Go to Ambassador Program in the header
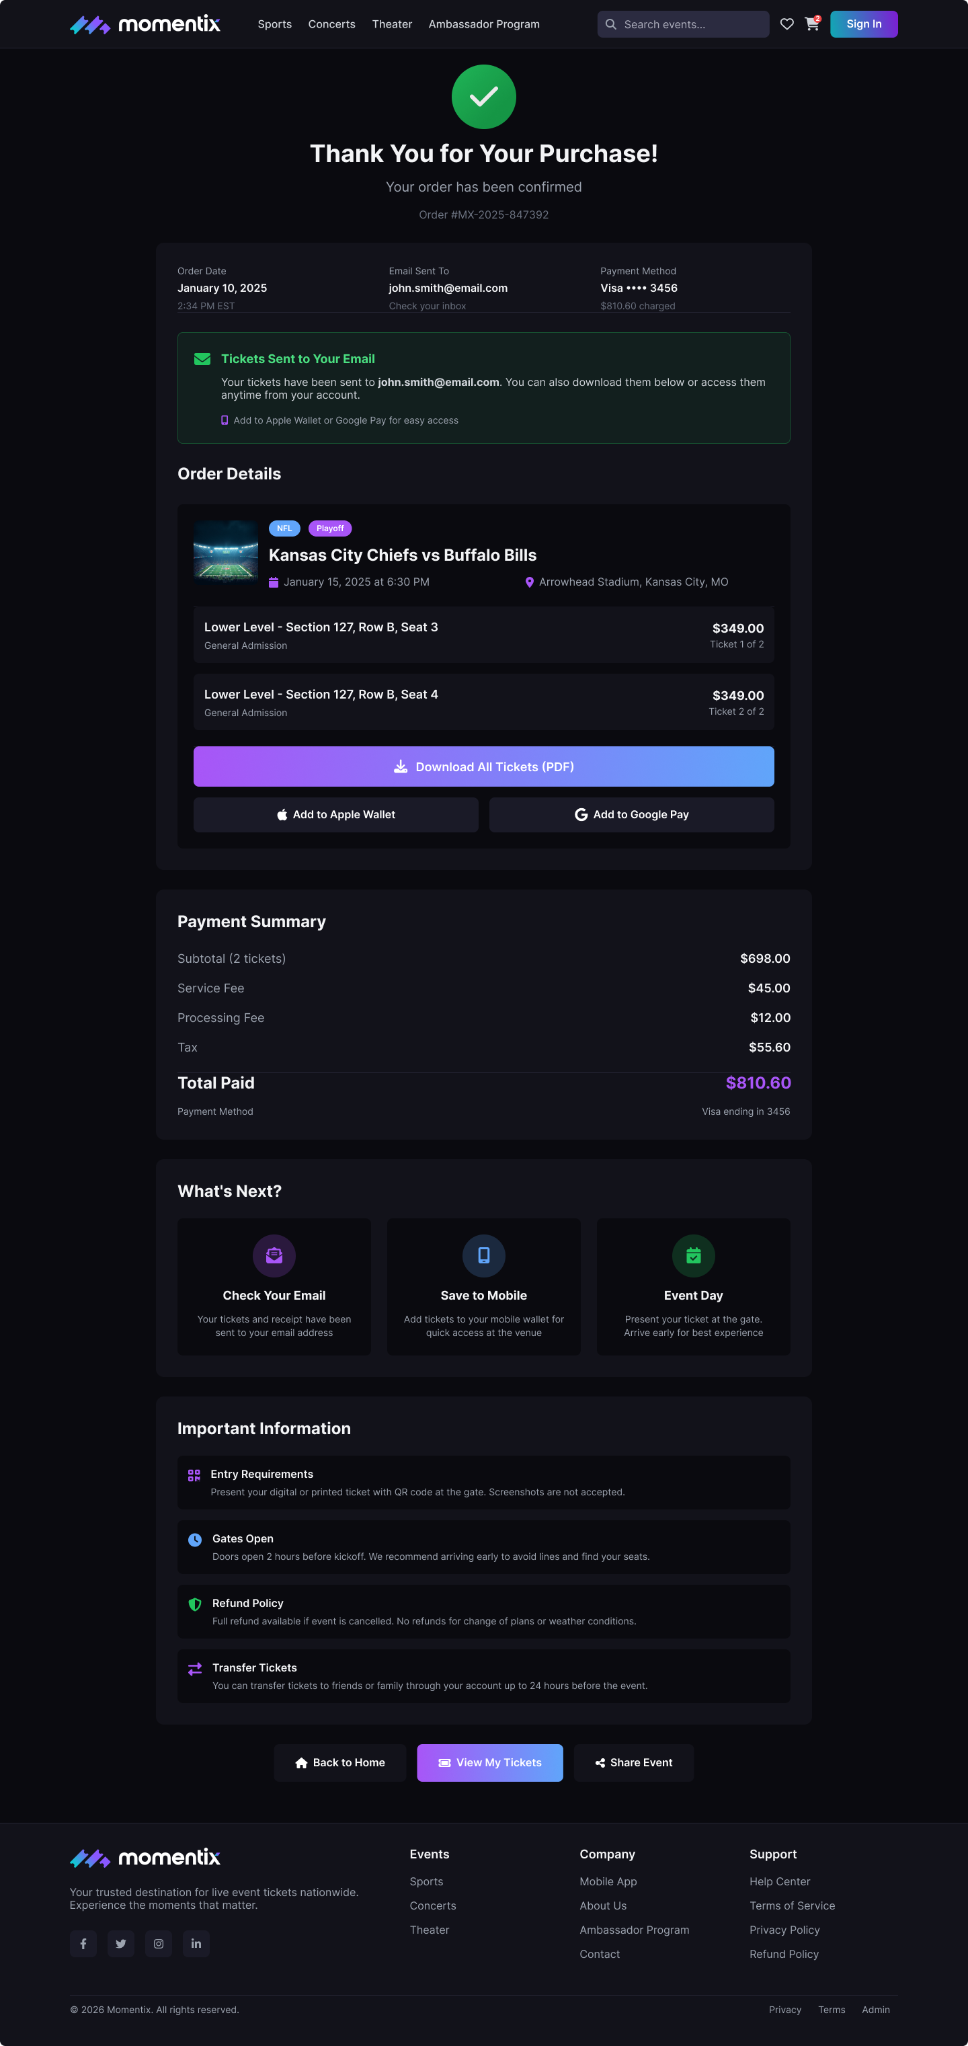This screenshot has width=968, height=2046. (x=483, y=25)
